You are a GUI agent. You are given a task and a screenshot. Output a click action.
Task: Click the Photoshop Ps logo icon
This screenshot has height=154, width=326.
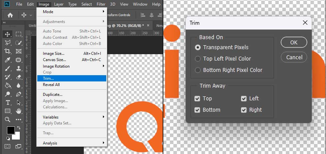(x=7, y=4)
